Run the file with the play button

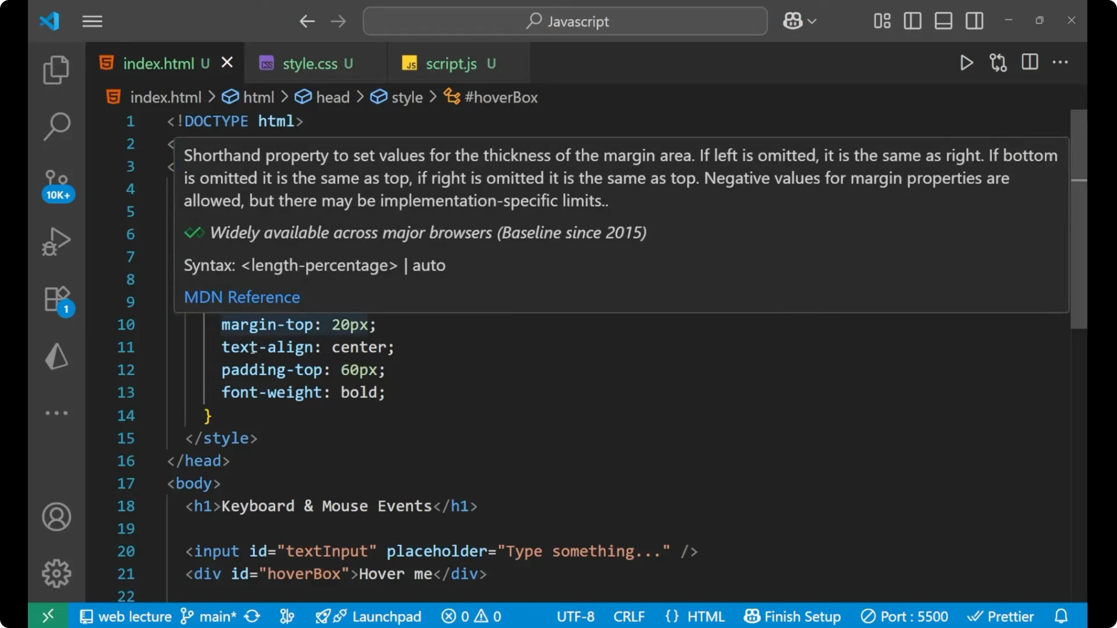[x=966, y=63]
